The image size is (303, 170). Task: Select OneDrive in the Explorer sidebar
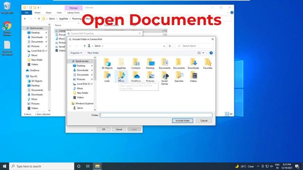click(33, 70)
